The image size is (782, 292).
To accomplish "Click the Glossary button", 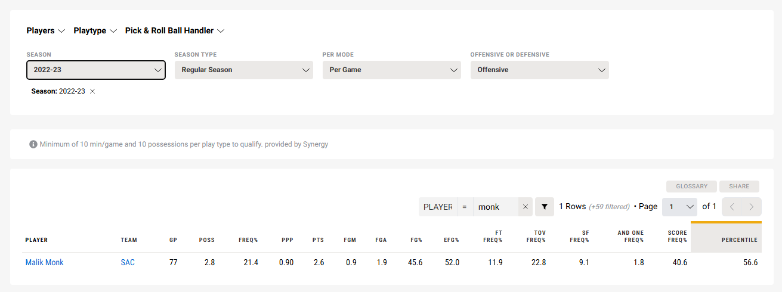I will (x=691, y=187).
